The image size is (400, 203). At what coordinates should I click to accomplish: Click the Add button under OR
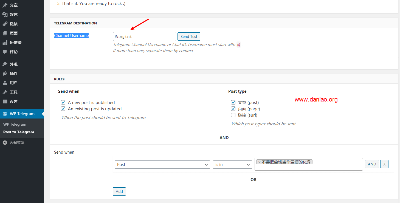click(x=119, y=191)
